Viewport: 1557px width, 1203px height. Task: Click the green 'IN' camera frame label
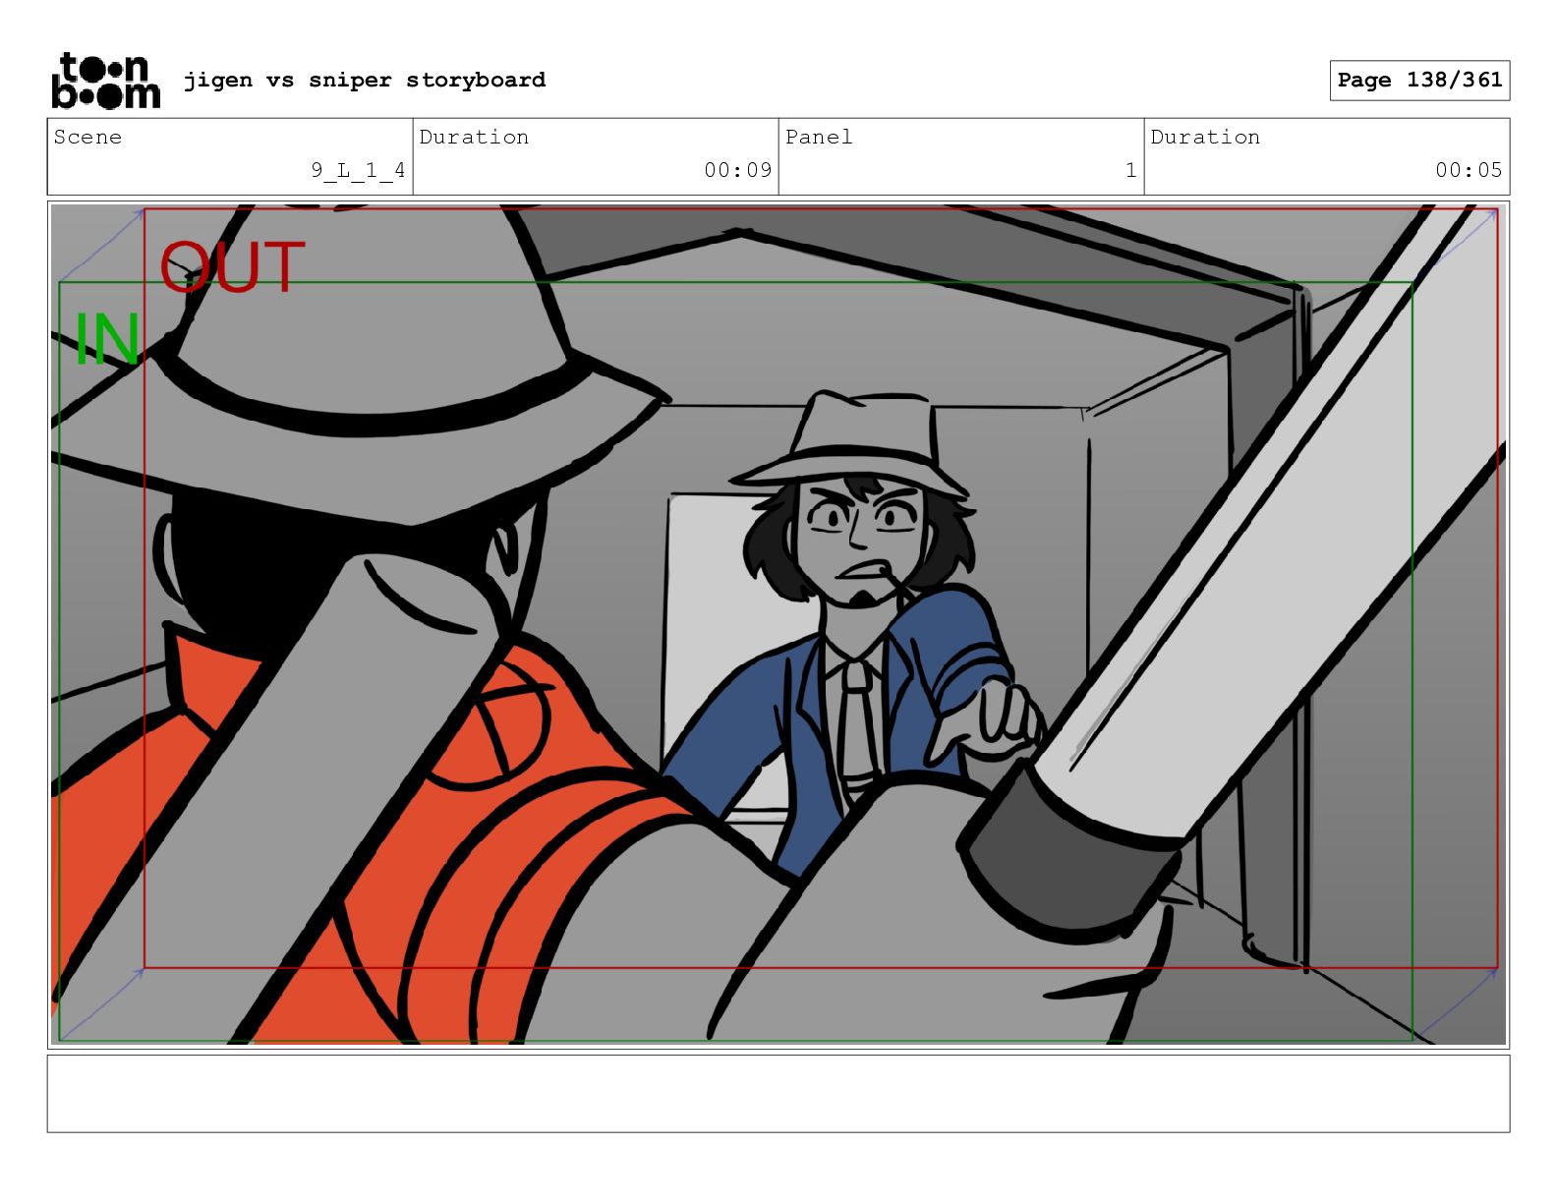pos(107,340)
